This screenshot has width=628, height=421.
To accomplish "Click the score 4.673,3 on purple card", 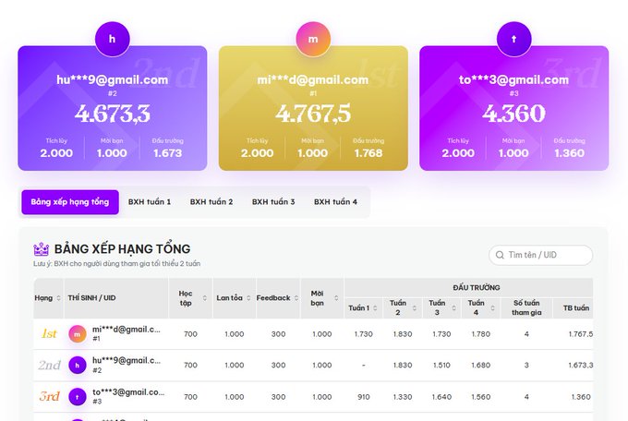I will click(113, 114).
